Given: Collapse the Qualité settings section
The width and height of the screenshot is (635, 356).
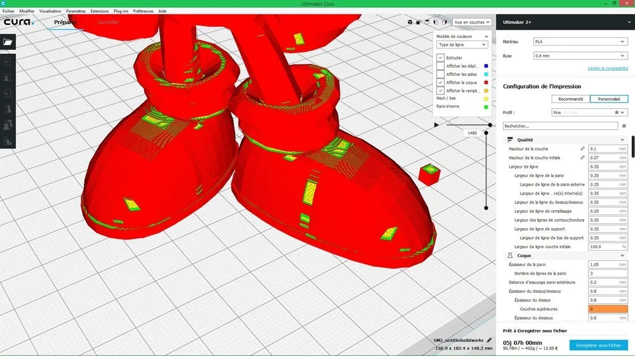Looking at the screenshot, I should pos(622,140).
